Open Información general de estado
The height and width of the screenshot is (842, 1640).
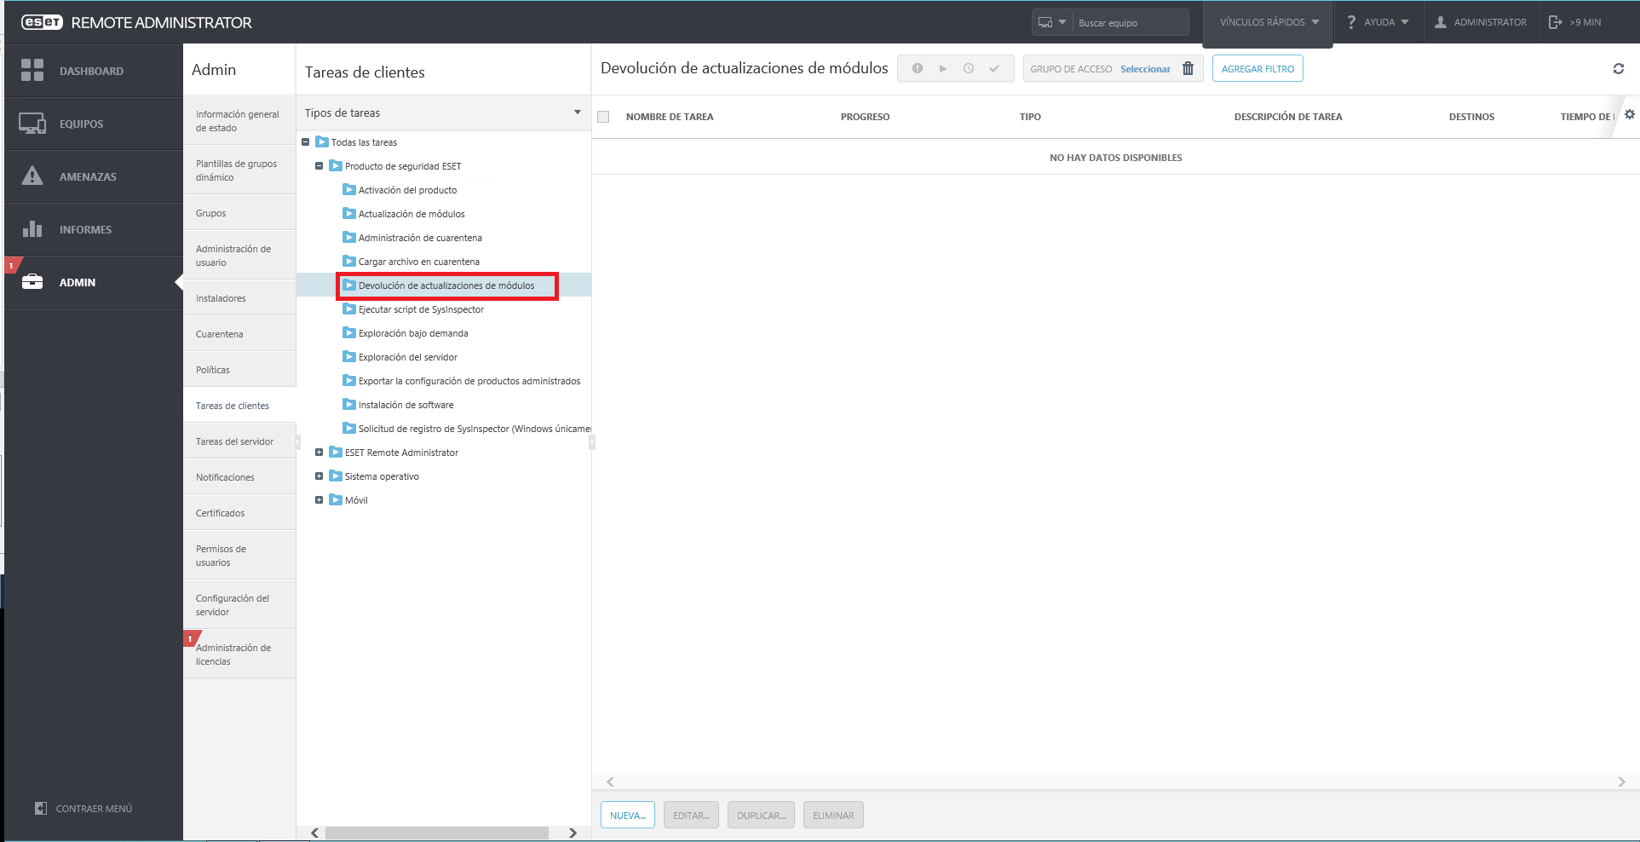(239, 121)
